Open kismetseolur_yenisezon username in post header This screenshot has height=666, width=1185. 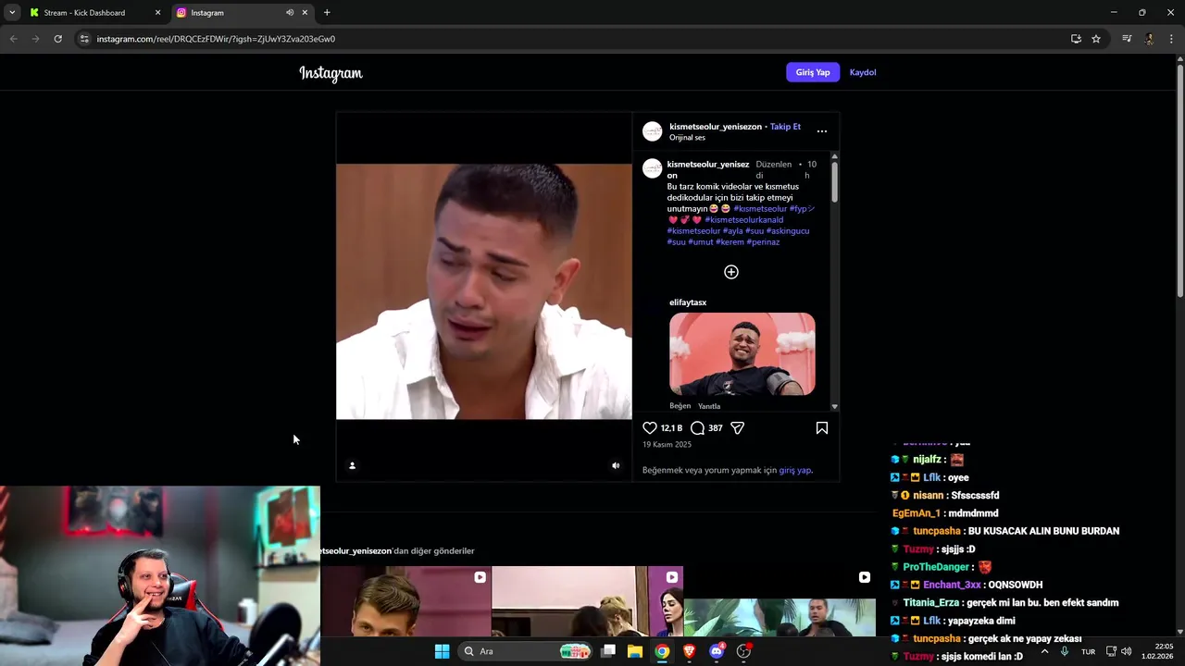[716, 127]
